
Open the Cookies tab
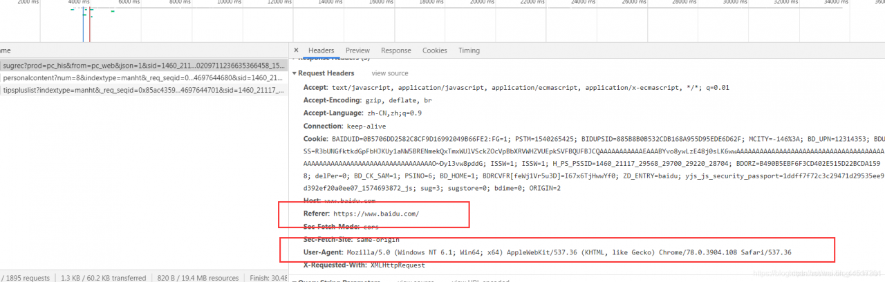434,50
